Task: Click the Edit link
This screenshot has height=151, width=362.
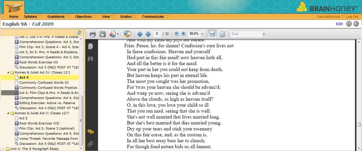Action: [x=339, y=24]
